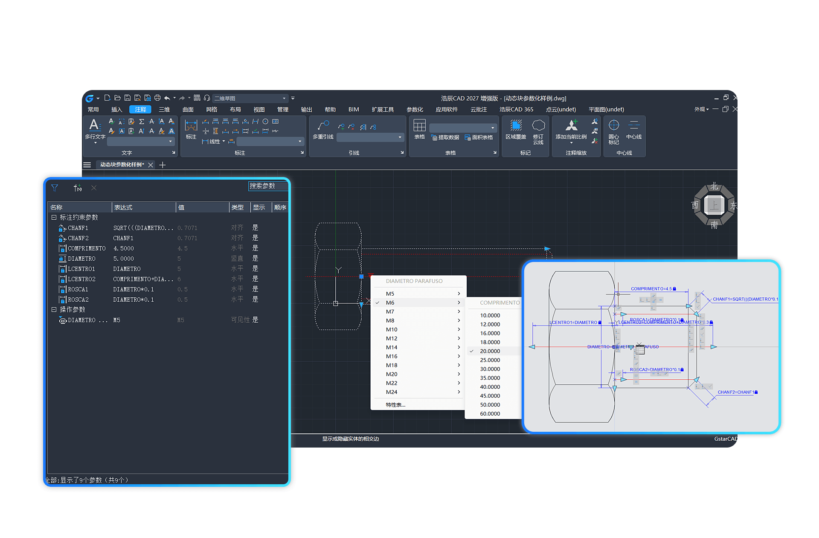Click the 表达式 column header
This screenshot has height=538, width=819.
tap(144, 207)
